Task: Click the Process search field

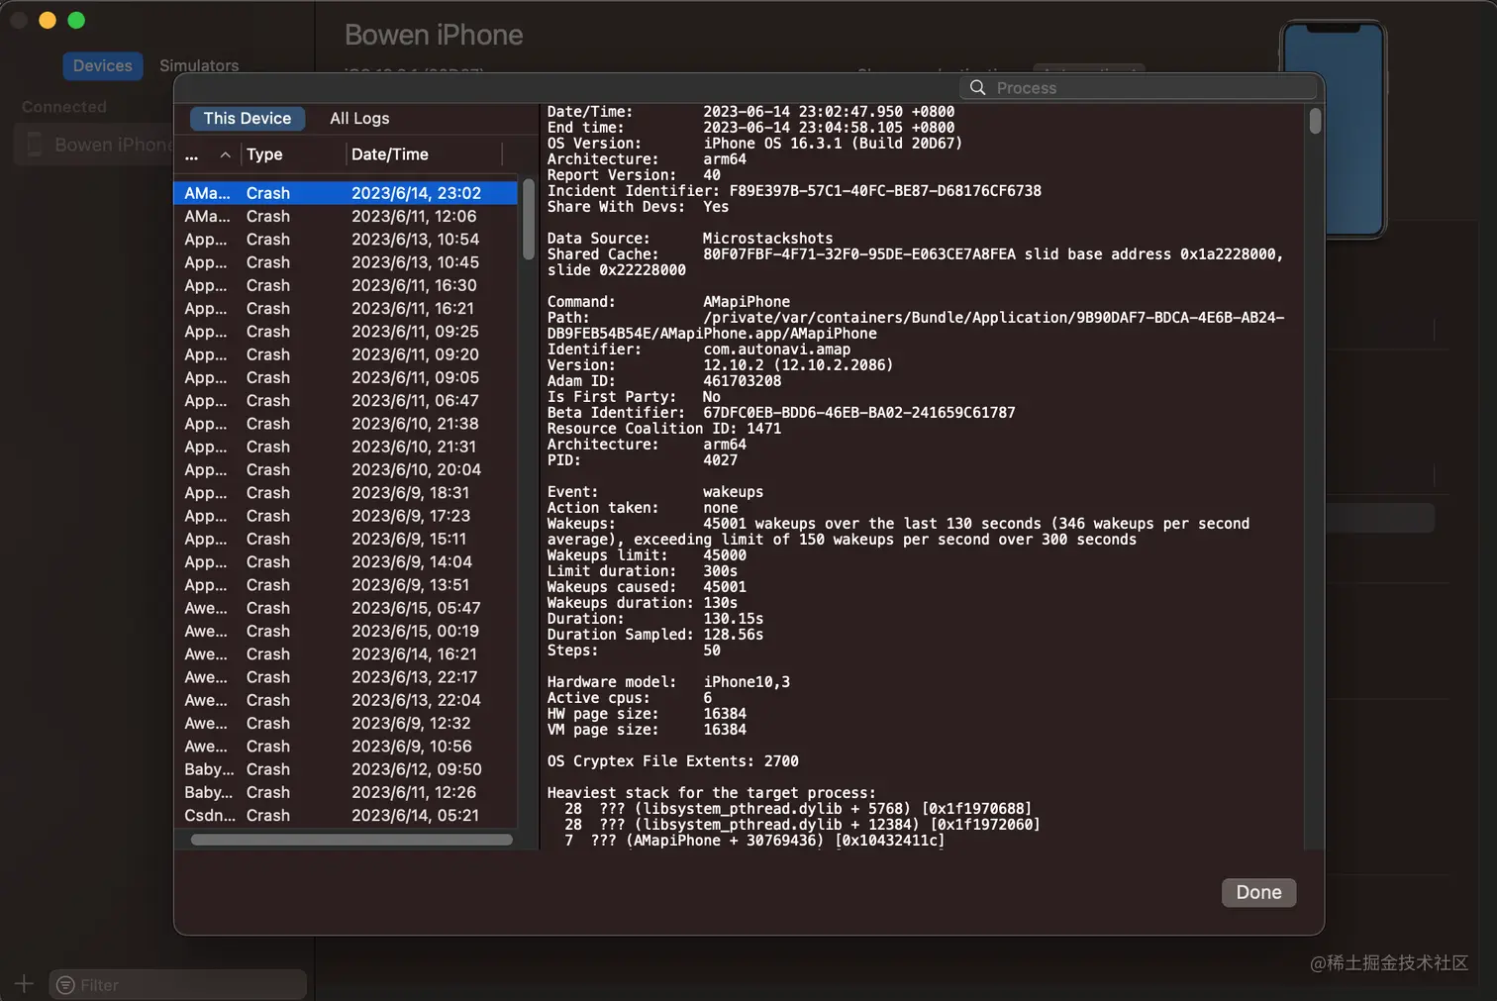Action: click(1139, 87)
